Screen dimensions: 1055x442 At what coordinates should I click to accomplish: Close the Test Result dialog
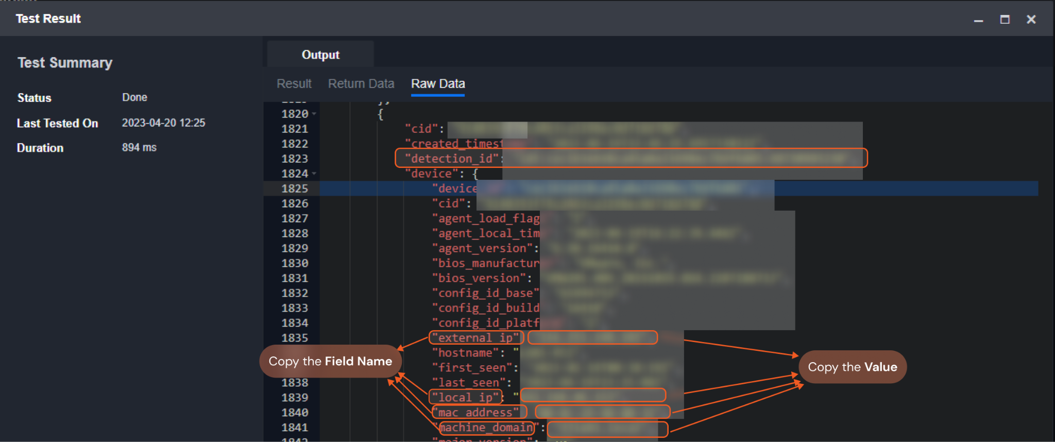(x=1031, y=20)
